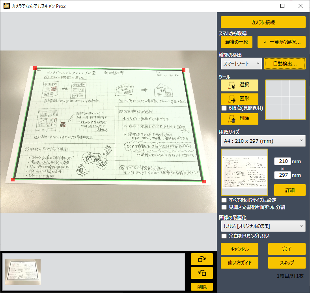Viewport: 310px width, 293px height.
Task: Open 一覧から選択 list selection
Action: (282, 42)
